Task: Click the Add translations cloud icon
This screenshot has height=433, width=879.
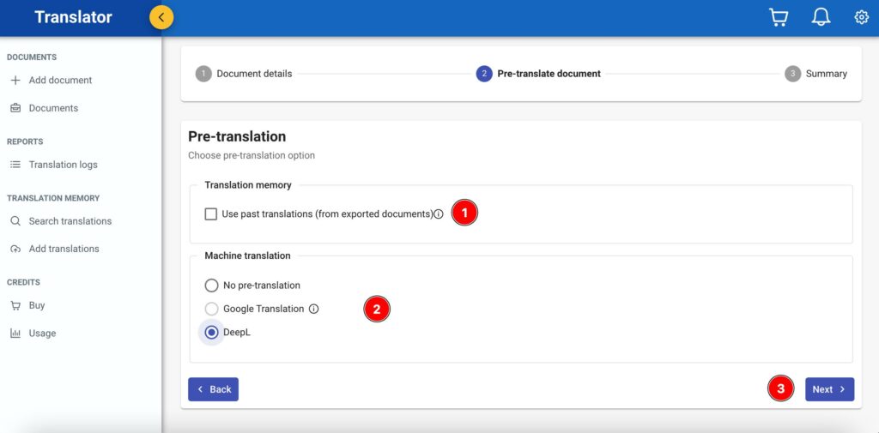Action: [15, 249]
